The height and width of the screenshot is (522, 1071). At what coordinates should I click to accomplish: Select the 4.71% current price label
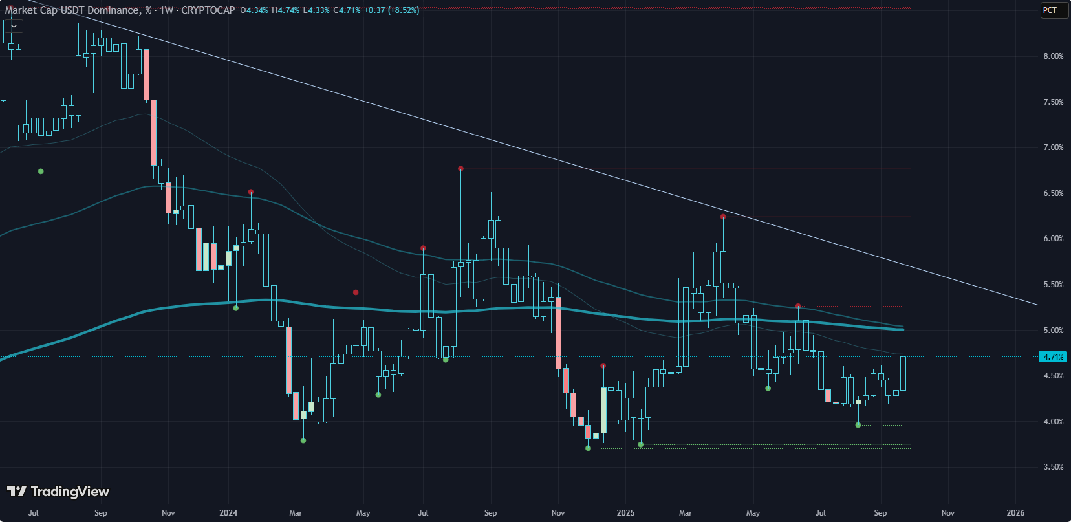tap(1052, 356)
